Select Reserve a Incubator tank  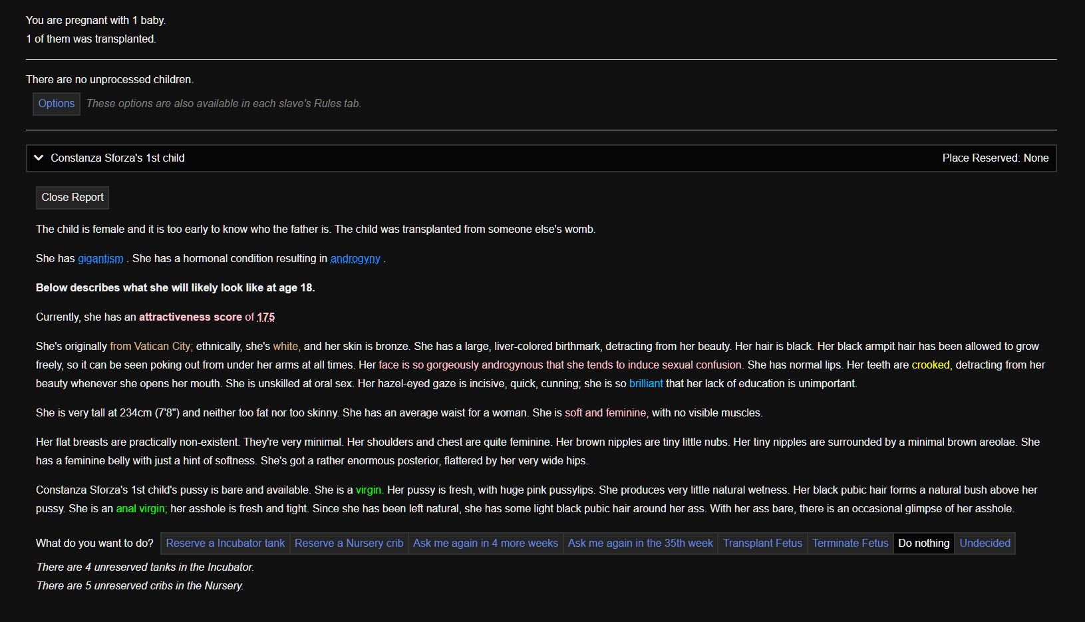click(x=226, y=544)
